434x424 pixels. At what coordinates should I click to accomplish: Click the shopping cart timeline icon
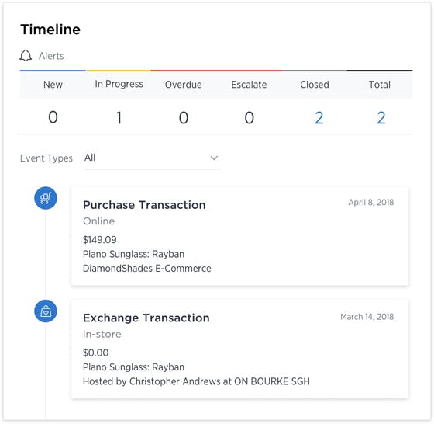pos(46,198)
